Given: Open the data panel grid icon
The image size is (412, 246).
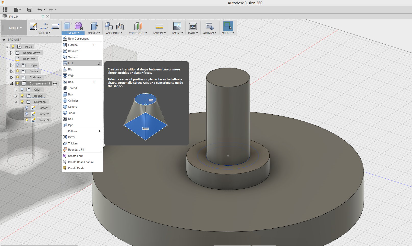Looking at the screenshot, I should click(x=5, y=10).
